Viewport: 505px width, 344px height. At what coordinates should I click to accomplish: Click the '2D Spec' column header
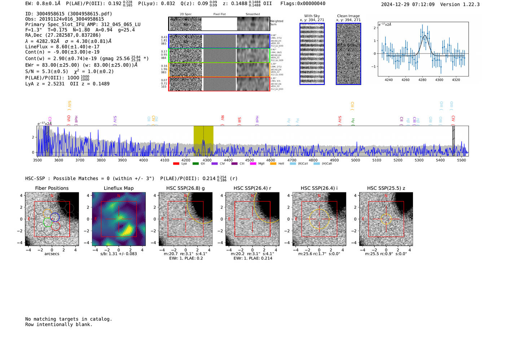(186, 14)
